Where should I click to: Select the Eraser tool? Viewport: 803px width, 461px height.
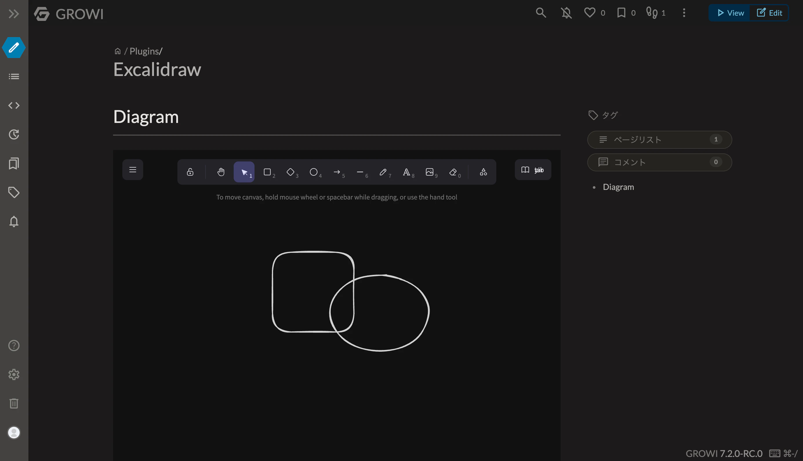(453, 172)
